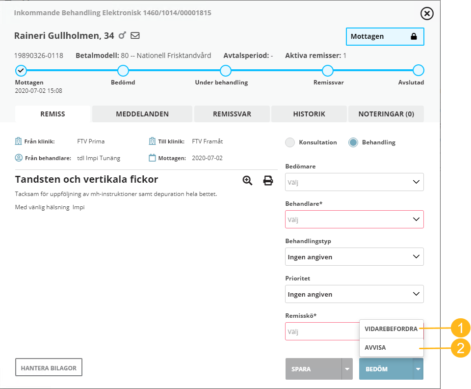Click the arrow next to Spara
This screenshot has width=471, height=389.
(x=347, y=369)
